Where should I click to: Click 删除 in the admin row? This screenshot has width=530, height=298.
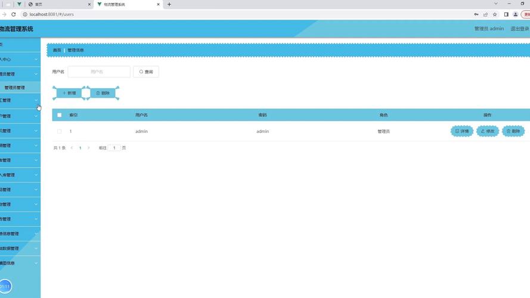point(513,131)
